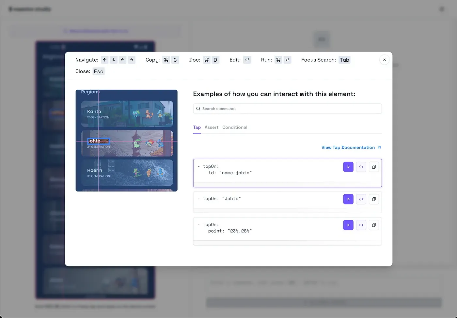Open the Conditional tab
The image size is (457, 318).
(235, 127)
